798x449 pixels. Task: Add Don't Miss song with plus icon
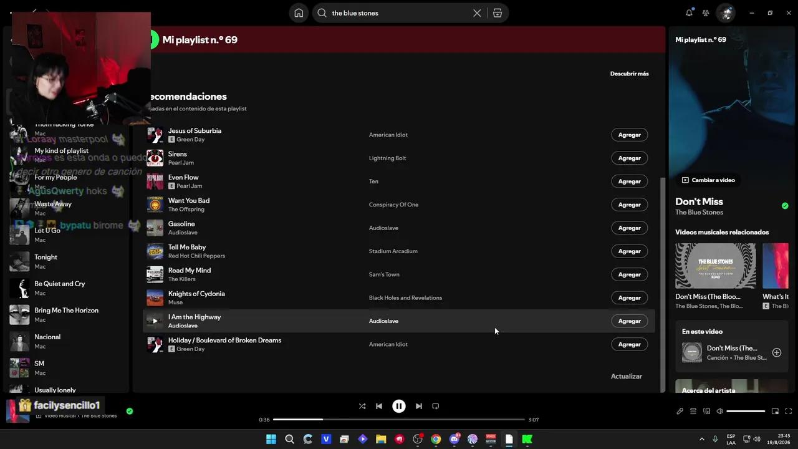click(x=777, y=352)
